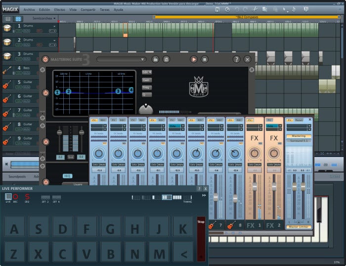Open track 1 Drums menu arrow
346x266 pixels.
click(54, 26)
